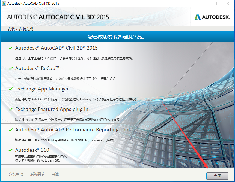
Task: Select the Autodesk AutoCAD Civil 3D 2015 product title
Action: [56, 48]
